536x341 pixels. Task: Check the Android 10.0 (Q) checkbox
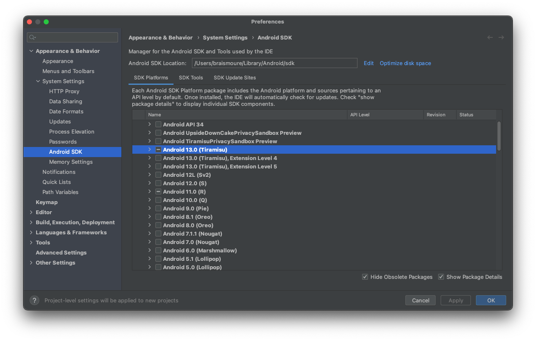(158, 200)
